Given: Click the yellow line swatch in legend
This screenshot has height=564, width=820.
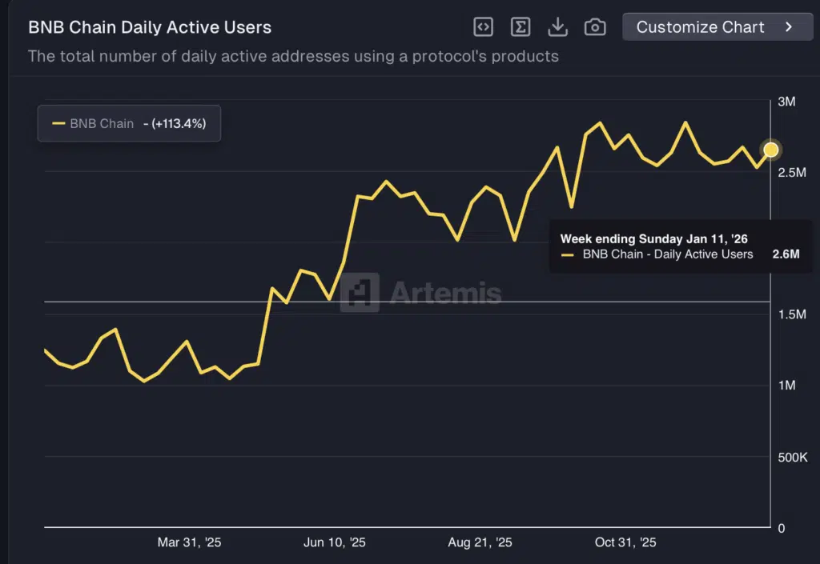Looking at the screenshot, I should [58, 123].
